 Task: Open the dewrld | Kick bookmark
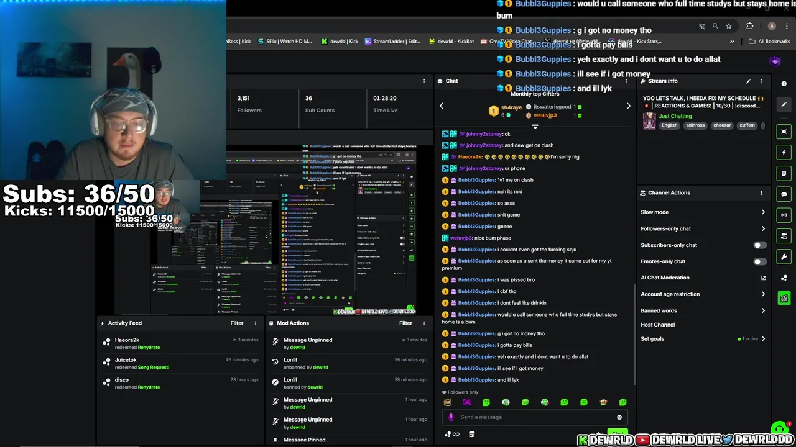click(340, 42)
